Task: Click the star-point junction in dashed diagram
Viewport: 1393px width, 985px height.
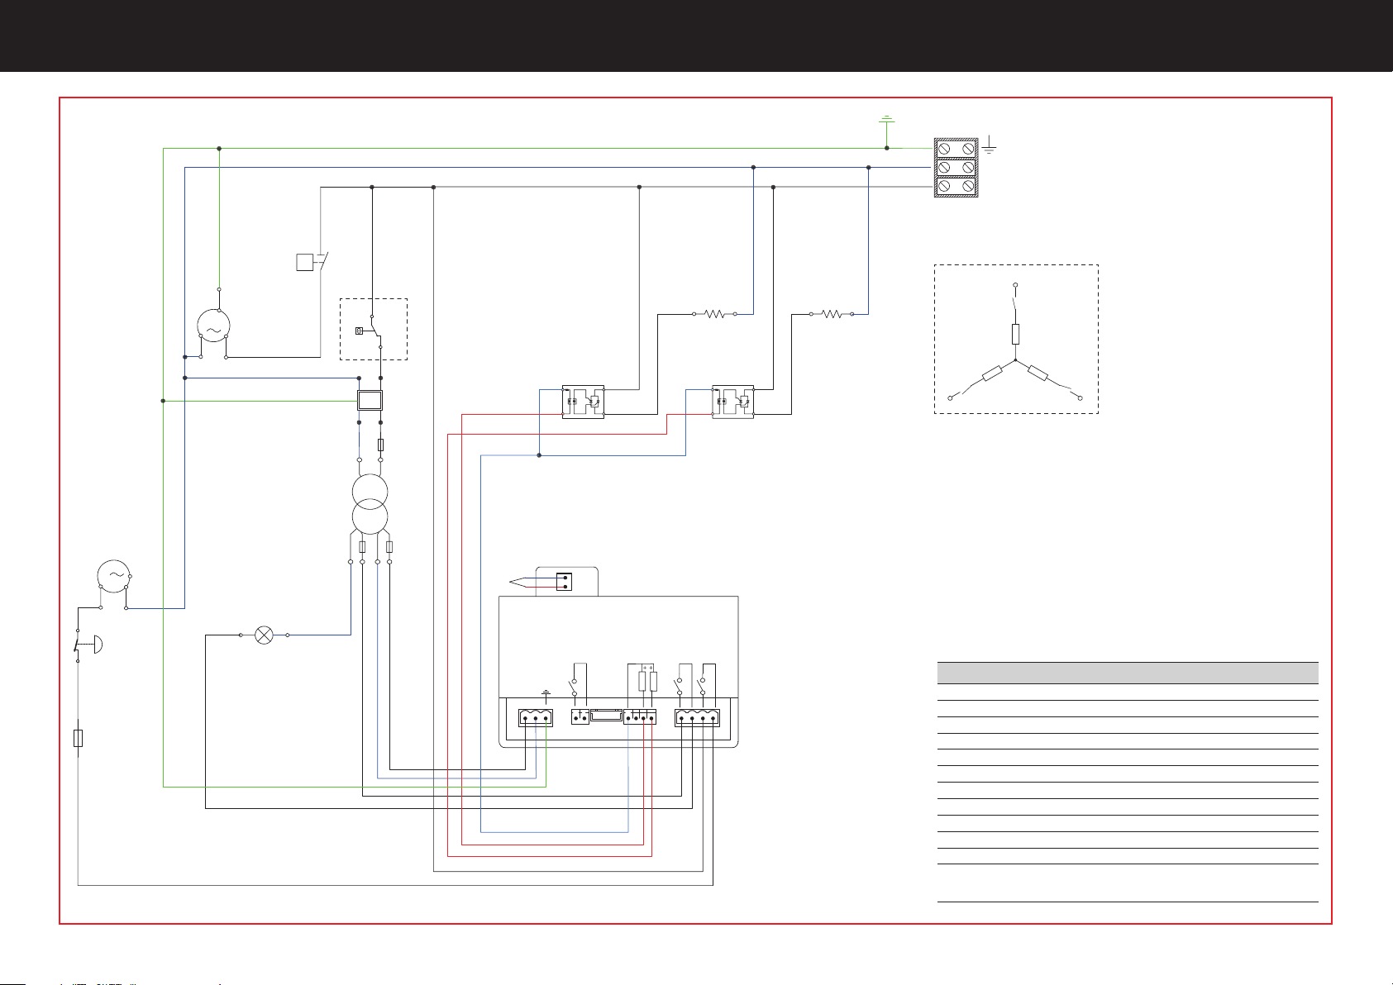Action: point(1015,360)
